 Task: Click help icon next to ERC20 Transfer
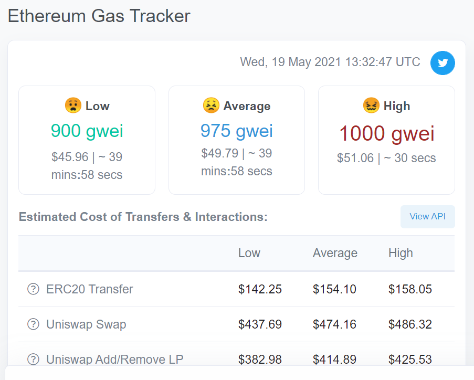33,289
